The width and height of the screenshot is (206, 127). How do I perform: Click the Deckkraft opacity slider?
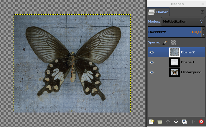tap(174, 32)
